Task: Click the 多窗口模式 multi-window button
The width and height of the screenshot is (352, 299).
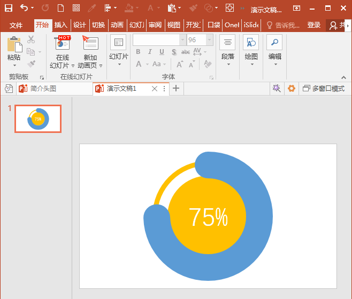Action: click(324, 89)
